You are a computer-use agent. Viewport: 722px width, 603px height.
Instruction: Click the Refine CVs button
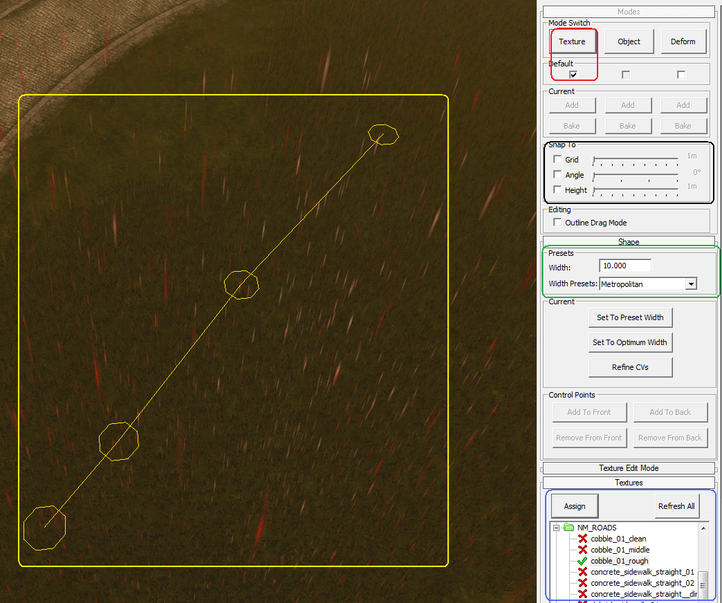(630, 367)
